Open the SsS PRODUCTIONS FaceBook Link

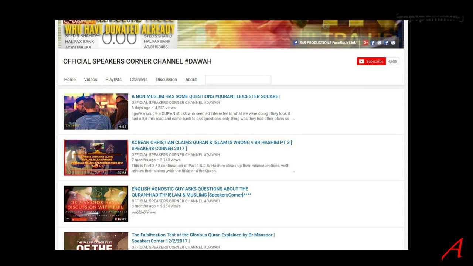coord(328,43)
